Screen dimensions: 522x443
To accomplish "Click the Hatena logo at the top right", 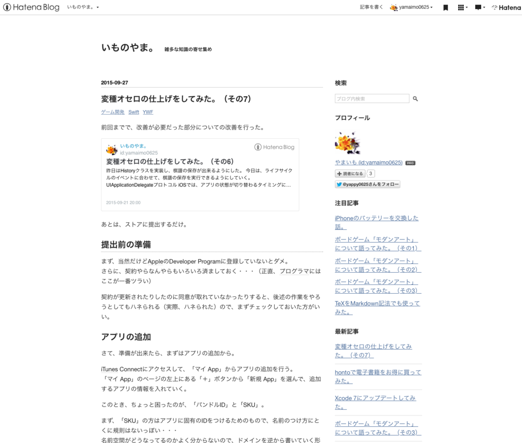I will coord(506,7).
